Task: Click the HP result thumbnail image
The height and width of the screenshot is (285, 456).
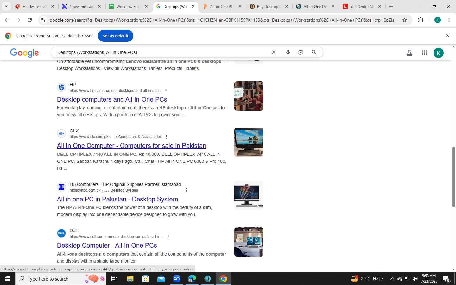Action: coord(249,96)
